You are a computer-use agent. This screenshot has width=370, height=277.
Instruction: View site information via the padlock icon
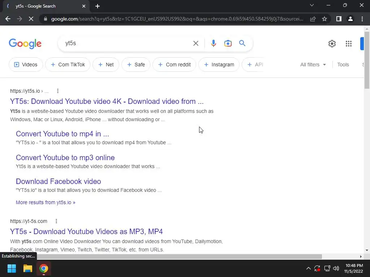point(46,19)
